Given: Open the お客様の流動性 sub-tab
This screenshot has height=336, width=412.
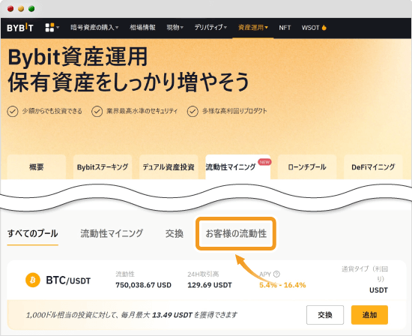Looking at the screenshot, I should click(x=236, y=233).
